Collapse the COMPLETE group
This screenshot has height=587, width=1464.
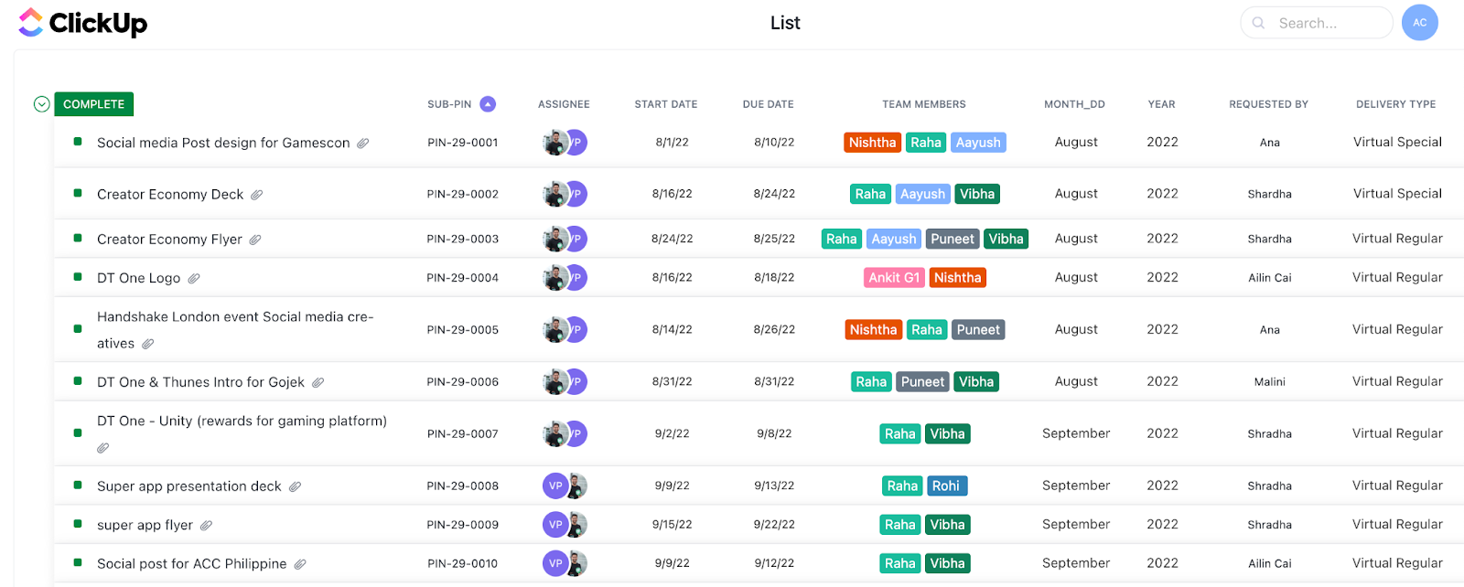click(x=41, y=104)
